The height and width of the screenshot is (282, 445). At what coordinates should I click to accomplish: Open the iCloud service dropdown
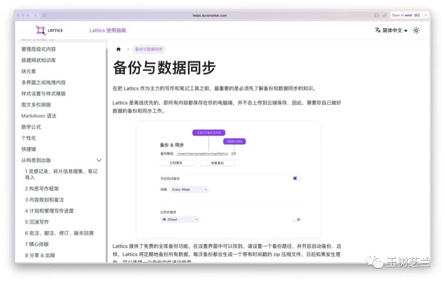click(180, 219)
